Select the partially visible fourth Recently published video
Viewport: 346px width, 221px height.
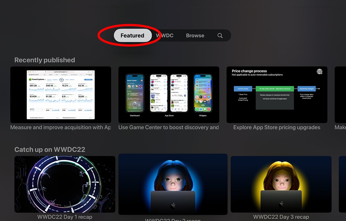(x=340, y=95)
